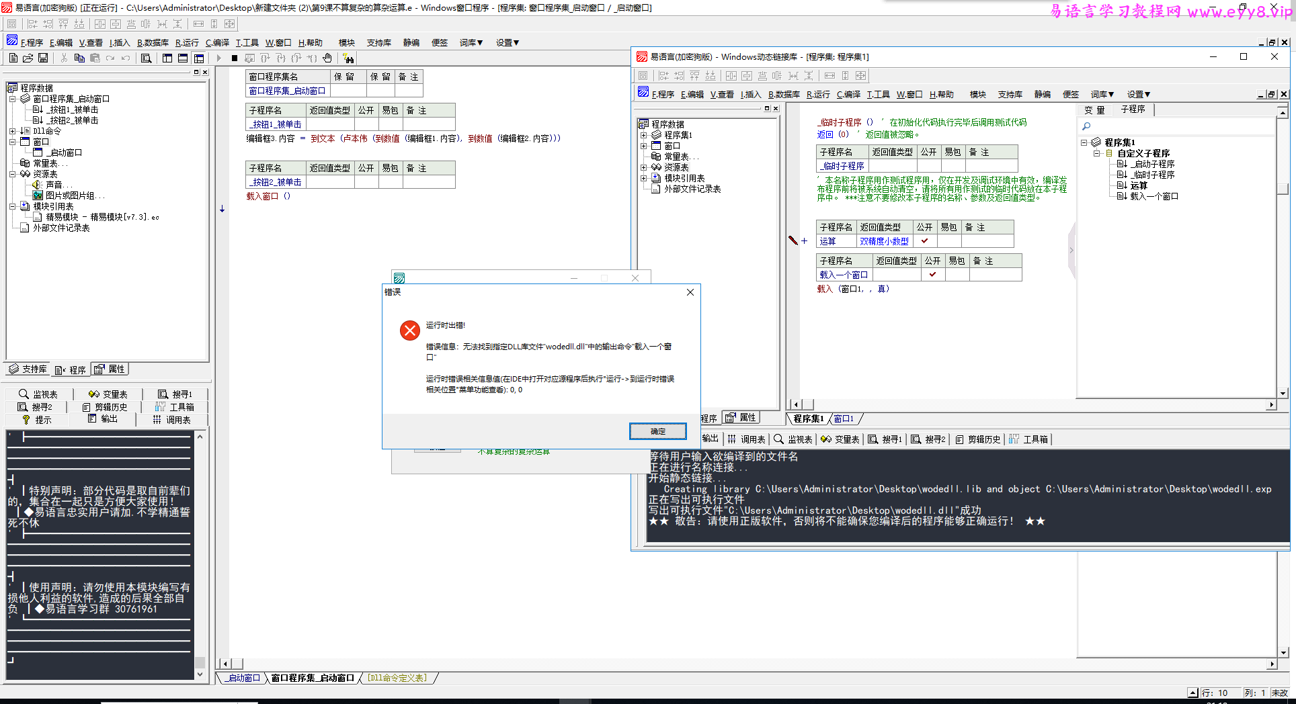Screen dimensions: 1296x704
Task: Switch to 窗口1 tab in DLL window
Action: tap(844, 419)
